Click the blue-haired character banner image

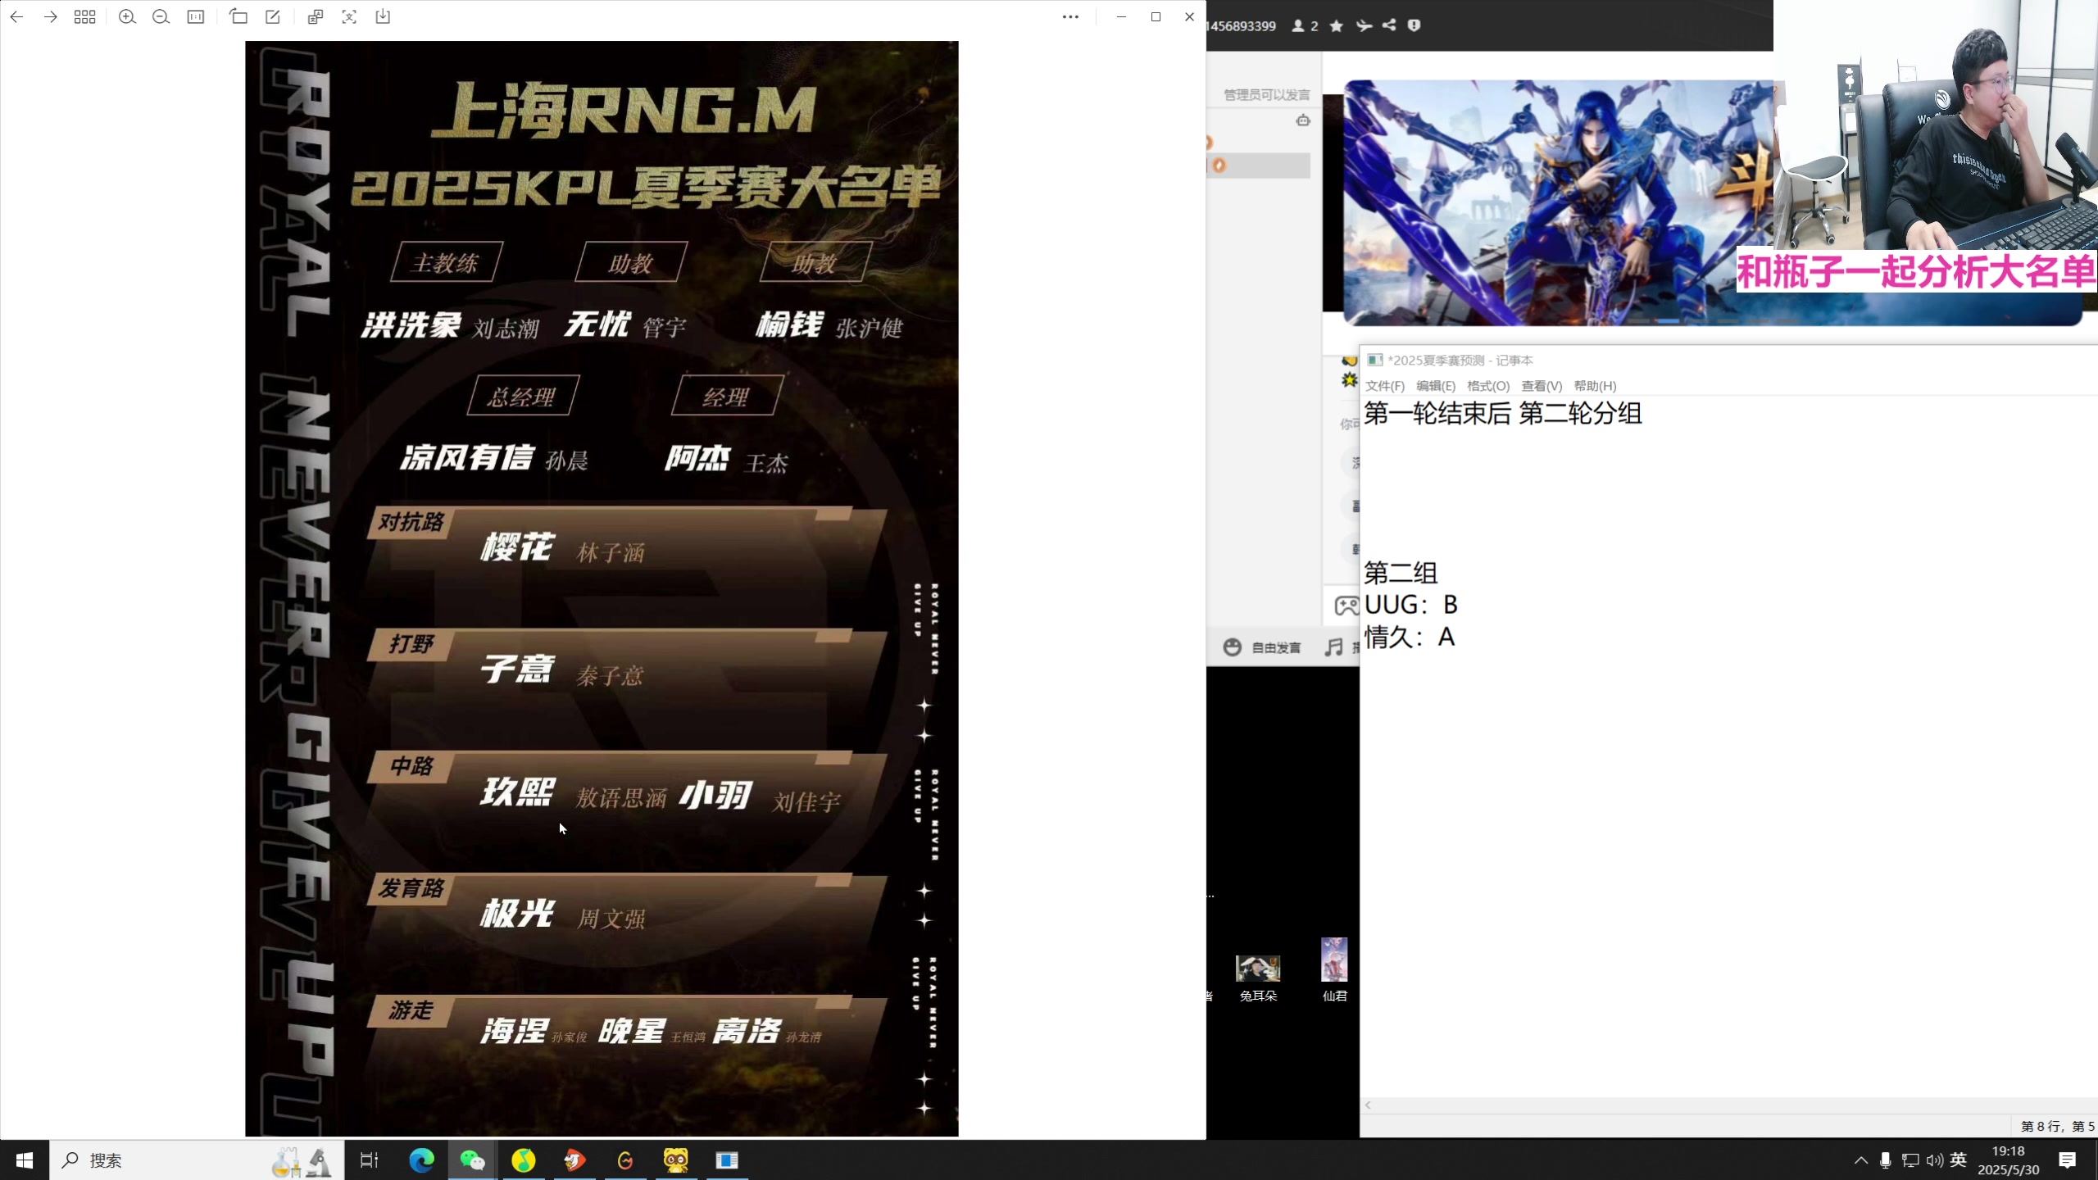(1557, 202)
